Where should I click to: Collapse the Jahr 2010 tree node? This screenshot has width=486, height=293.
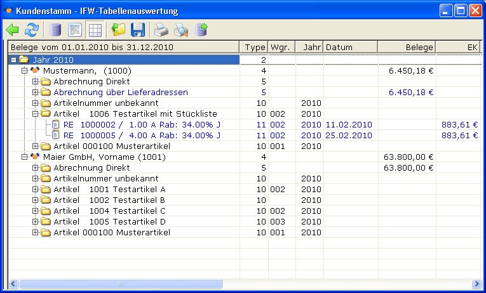[14, 60]
